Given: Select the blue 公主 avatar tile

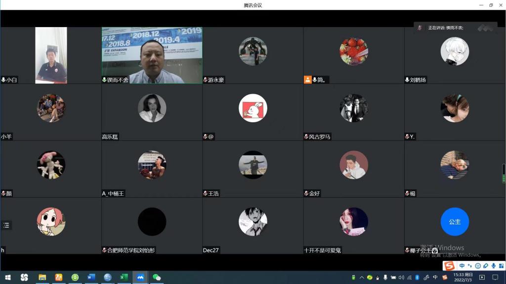Looking at the screenshot, I should (x=455, y=222).
